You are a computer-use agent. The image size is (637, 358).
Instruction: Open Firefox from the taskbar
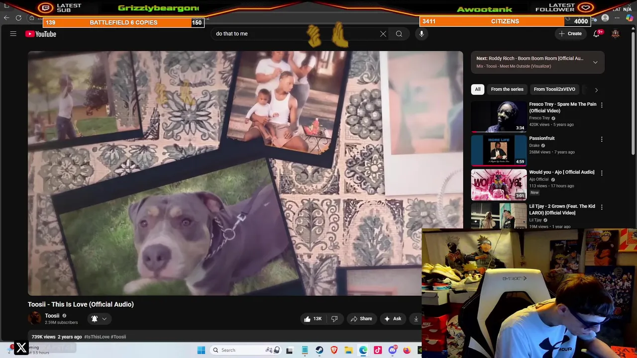pyautogui.click(x=407, y=350)
